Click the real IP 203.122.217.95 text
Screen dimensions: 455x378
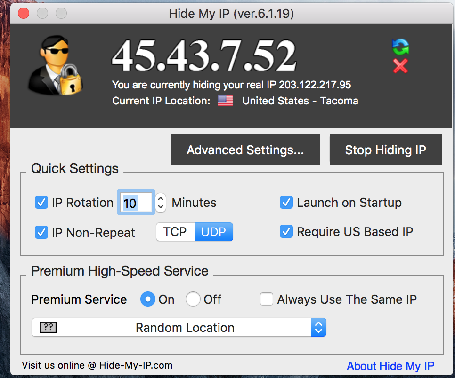[x=315, y=85]
